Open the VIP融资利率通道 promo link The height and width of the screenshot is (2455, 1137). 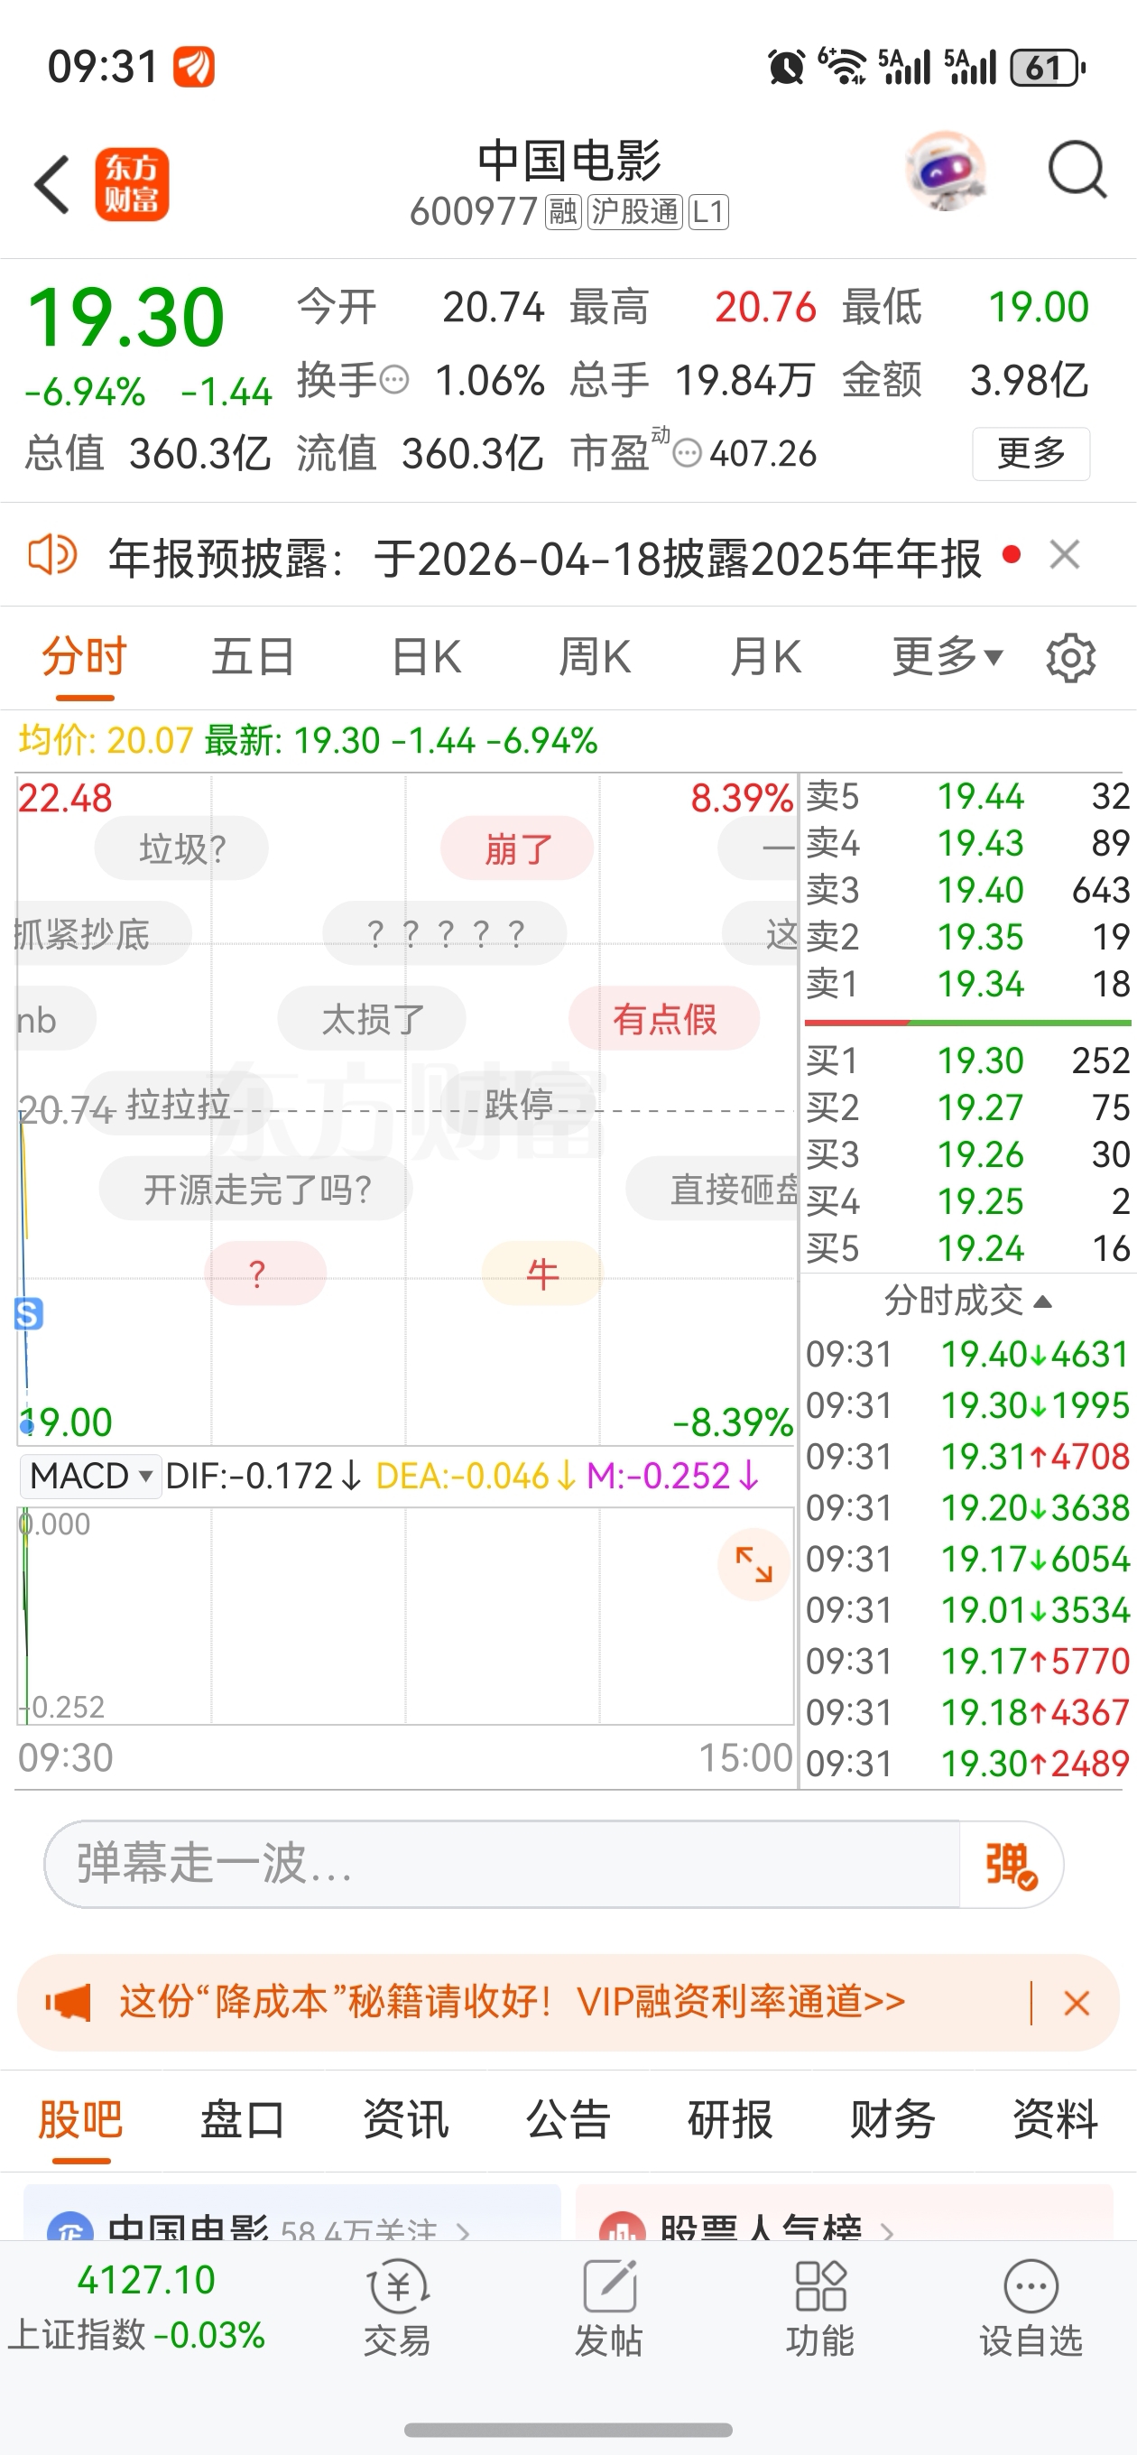point(512,2001)
